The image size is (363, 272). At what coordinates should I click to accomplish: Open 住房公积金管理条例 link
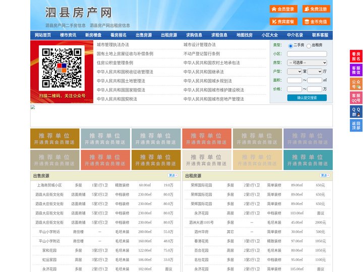(x=115, y=62)
